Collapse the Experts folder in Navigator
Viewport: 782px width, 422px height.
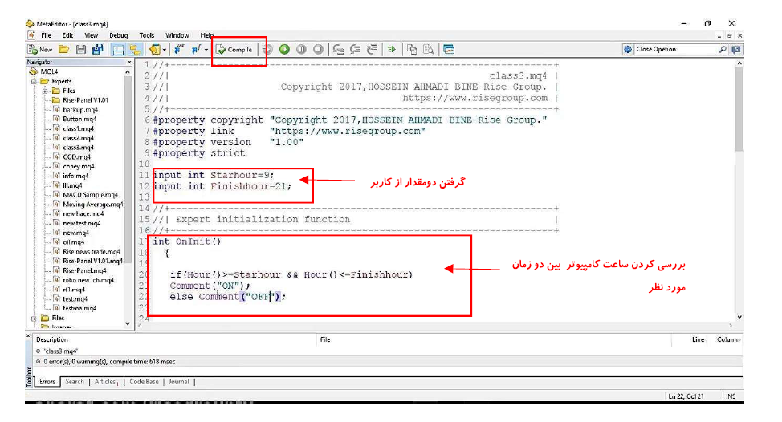point(34,81)
